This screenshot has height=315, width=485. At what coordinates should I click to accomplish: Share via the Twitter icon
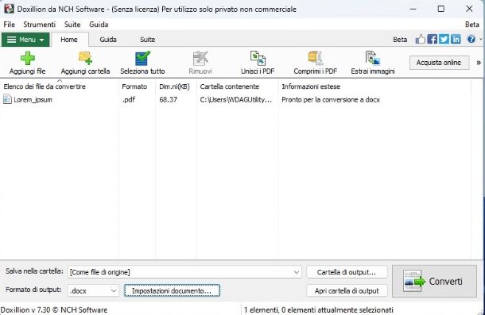(x=444, y=39)
